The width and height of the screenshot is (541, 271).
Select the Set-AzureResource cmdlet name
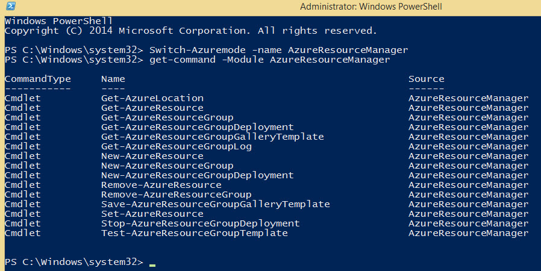(152, 214)
